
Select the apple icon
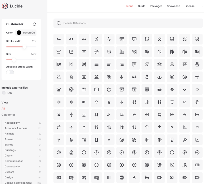(x=109, y=89)
